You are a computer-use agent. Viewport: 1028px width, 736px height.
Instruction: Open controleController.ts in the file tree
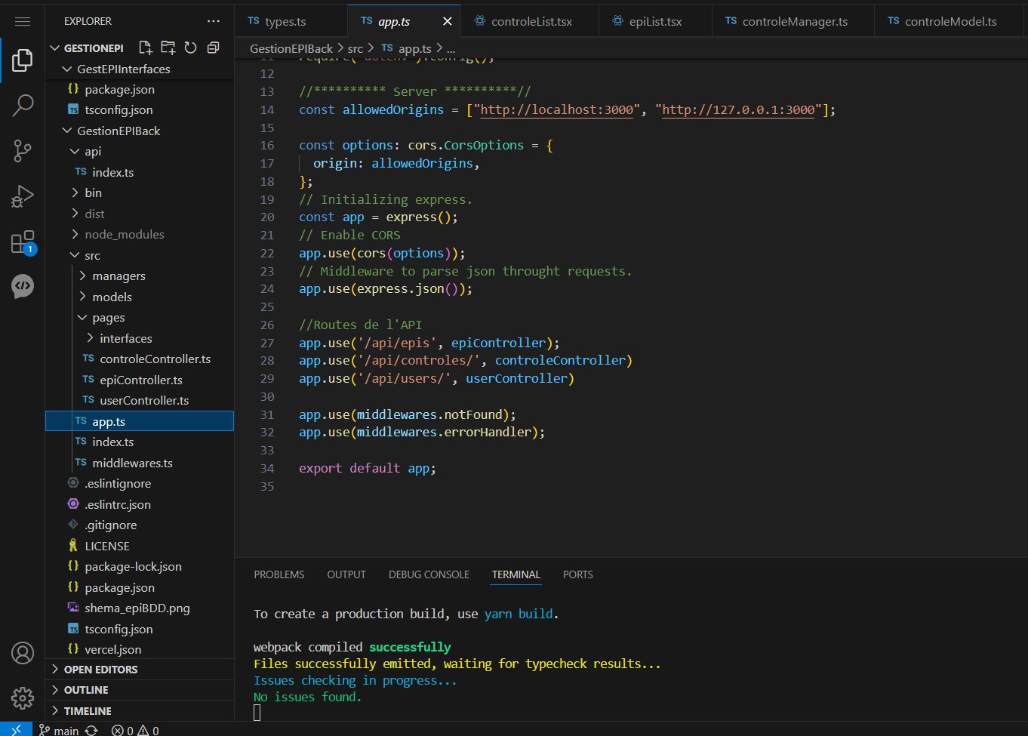[x=140, y=359]
